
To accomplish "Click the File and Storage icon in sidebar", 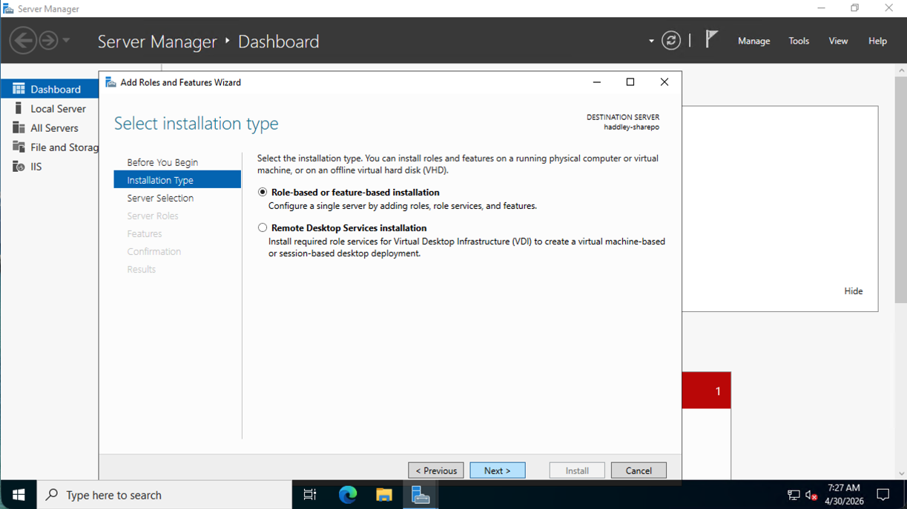I will coord(19,147).
